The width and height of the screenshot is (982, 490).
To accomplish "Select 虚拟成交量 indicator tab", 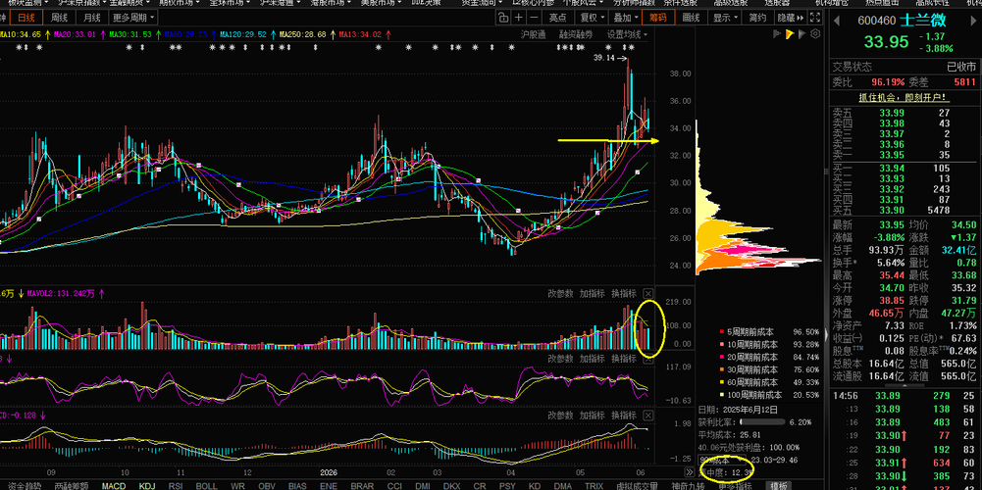I will (x=637, y=486).
